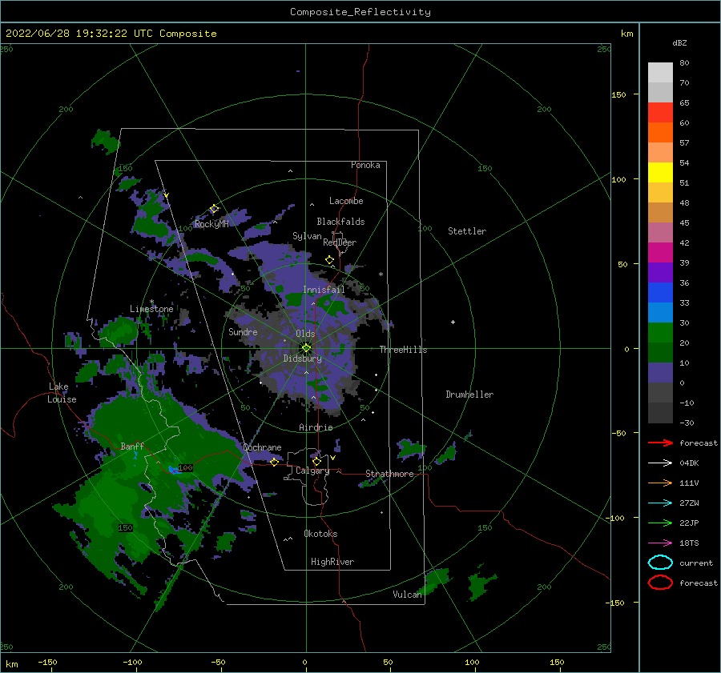
Task: Select the purple 36–39 dBZ swatch
Action: (660, 273)
